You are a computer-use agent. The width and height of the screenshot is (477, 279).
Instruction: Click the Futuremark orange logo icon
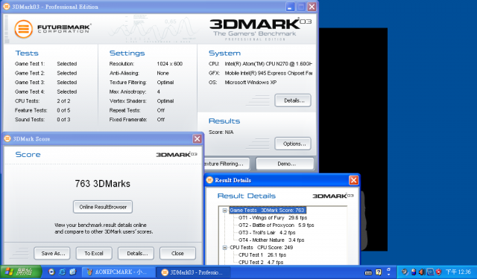(23, 29)
